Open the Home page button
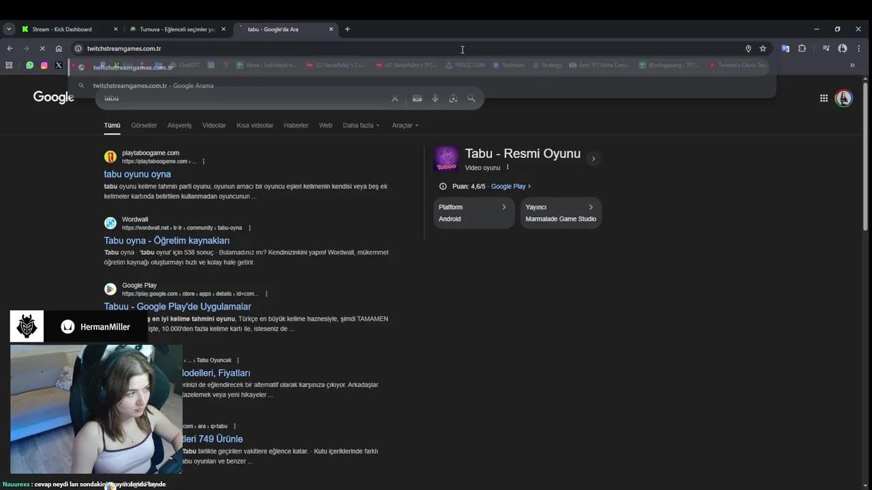Screen dimensions: 872x490 click(59, 48)
